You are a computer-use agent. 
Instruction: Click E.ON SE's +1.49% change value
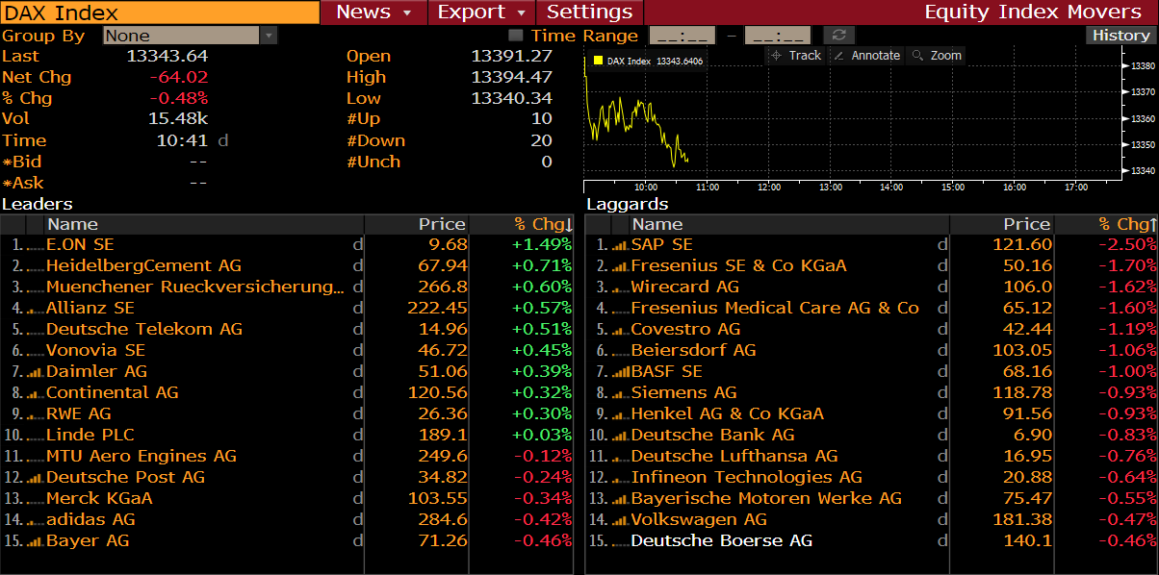(542, 245)
